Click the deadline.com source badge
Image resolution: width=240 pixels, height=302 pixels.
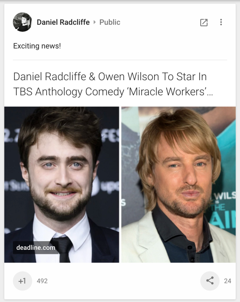36,247
